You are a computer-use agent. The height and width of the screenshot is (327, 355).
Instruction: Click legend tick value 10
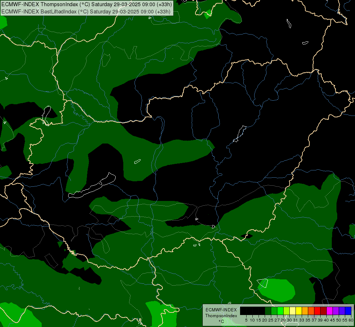coord(252,320)
